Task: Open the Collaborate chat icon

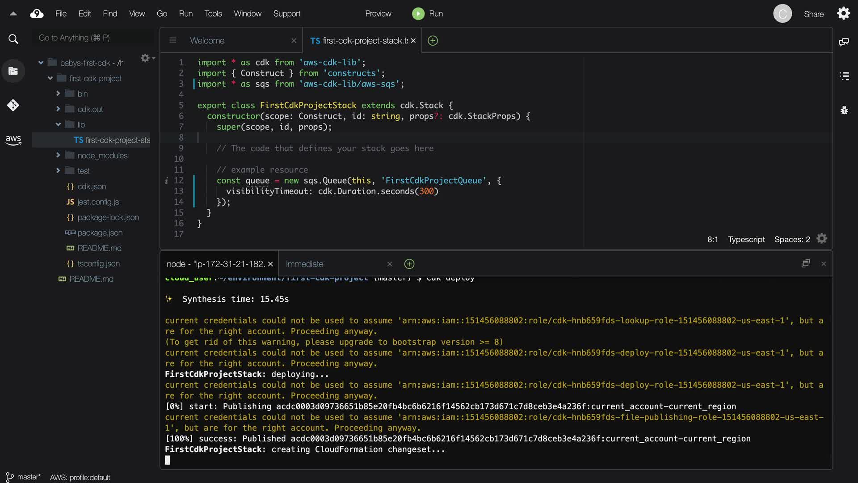Action: coord(844,42)
